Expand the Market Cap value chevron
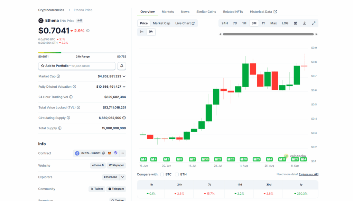 pyautogui.click(x=124, y=76)
